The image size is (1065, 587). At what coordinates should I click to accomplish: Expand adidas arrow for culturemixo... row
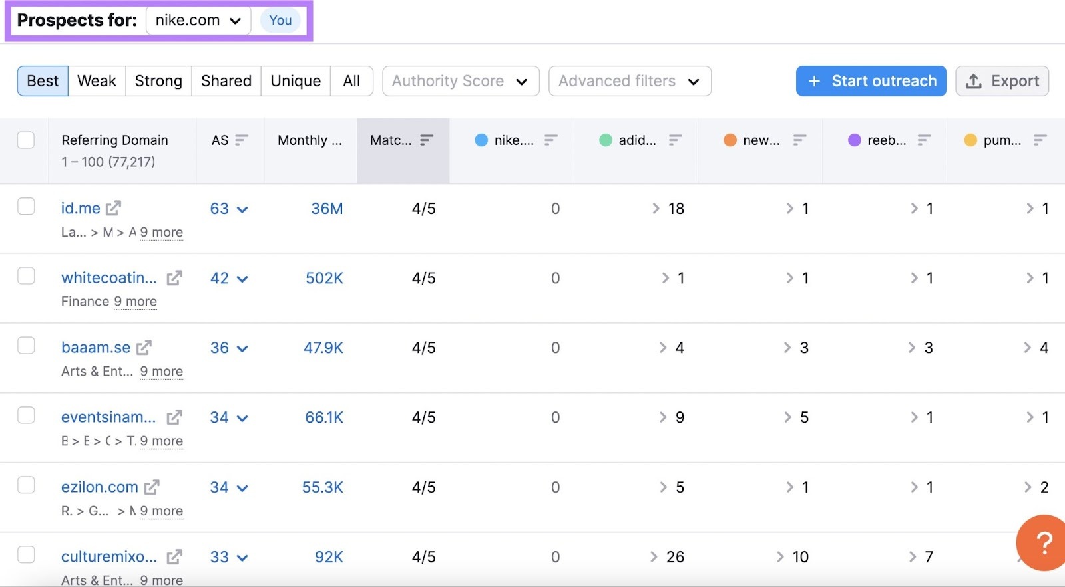tap(654, 557)
